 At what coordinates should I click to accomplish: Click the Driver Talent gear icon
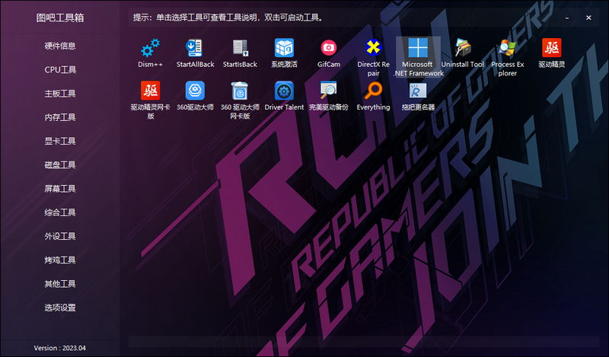(x=284, y=91)
